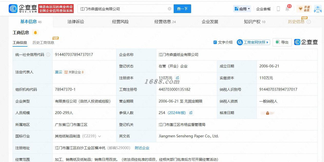Screen dimensions: 324x162
Task: Open the user avatar icon
Action: coord(318,9)
